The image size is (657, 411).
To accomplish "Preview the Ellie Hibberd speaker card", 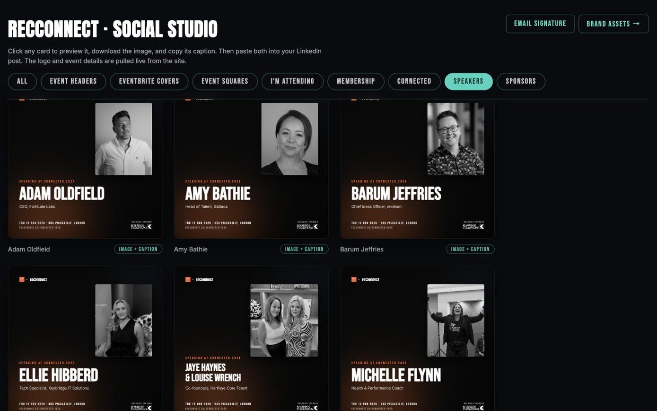I will (x=85, y=338).
